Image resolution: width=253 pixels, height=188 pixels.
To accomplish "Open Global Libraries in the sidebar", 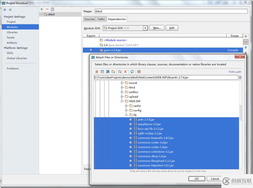I will pos(17,58).
